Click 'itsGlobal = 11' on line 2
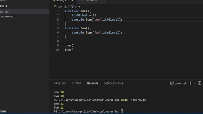Screen dimensions: 203x114 tap(84, 16)
